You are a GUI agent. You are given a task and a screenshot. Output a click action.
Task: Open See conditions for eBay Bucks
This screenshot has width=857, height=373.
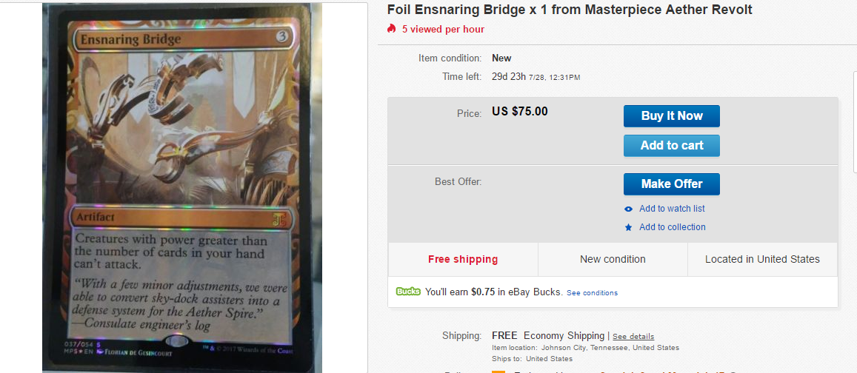(592, 293)
